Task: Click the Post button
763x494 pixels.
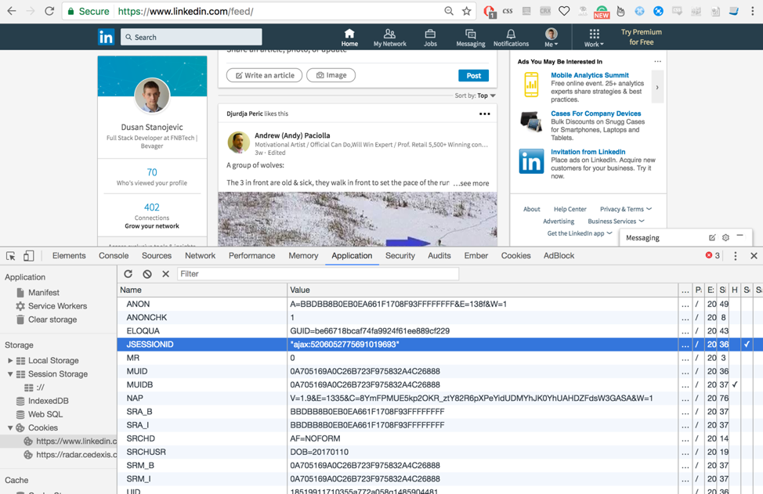Action: coord(473,75)
